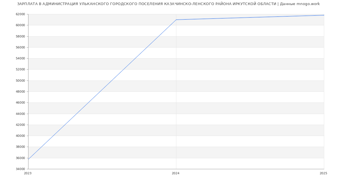The height and width of the screenshot is (183, 338).
Task: Click the 60000 y-axis label
Action: [x=20, y=25]
